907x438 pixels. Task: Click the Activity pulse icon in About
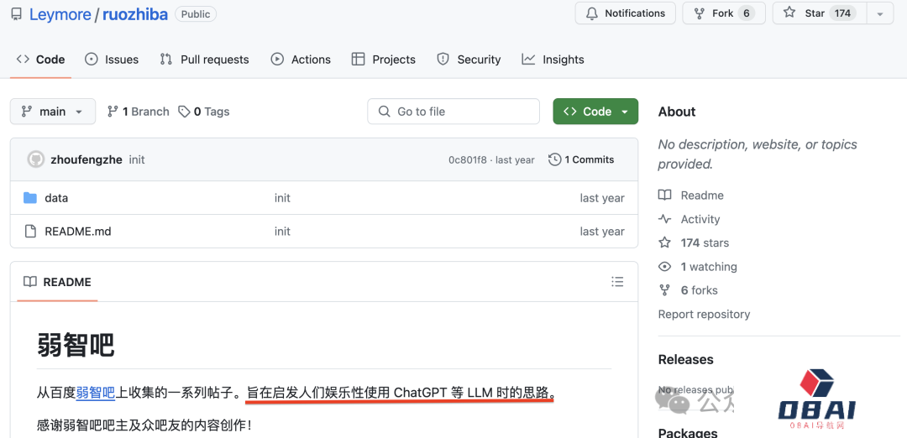pyautogui.click(x=665, y=219)
